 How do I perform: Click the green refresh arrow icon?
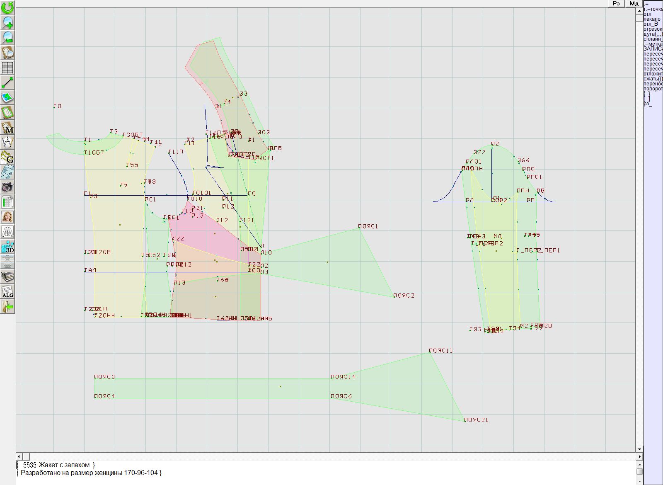[7, 7]
